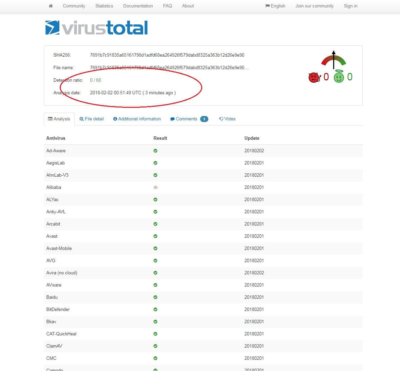The image size is (400, 371).
Task: Open the Community menu
Action: click(x=74, y=6)
